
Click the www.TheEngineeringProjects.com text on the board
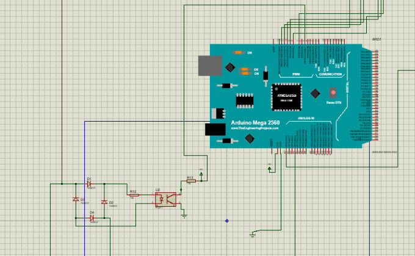tap(254, 128)
